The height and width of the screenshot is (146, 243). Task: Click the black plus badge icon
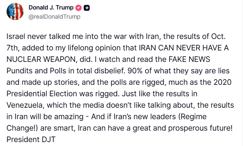tap(87, 8)
